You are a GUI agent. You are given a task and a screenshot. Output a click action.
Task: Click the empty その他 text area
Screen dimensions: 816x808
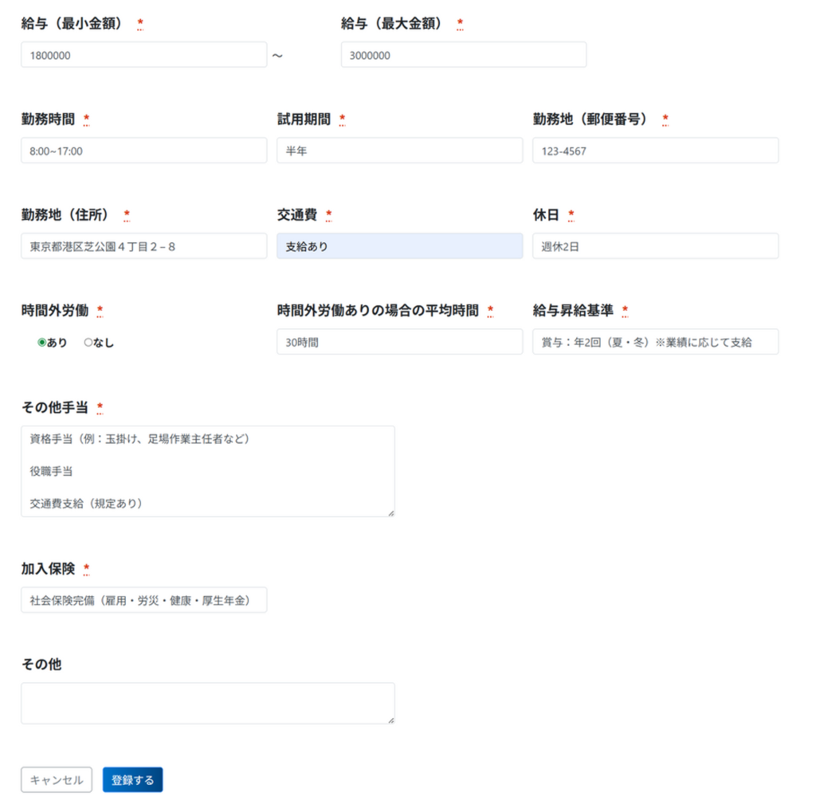pos(207,703)
